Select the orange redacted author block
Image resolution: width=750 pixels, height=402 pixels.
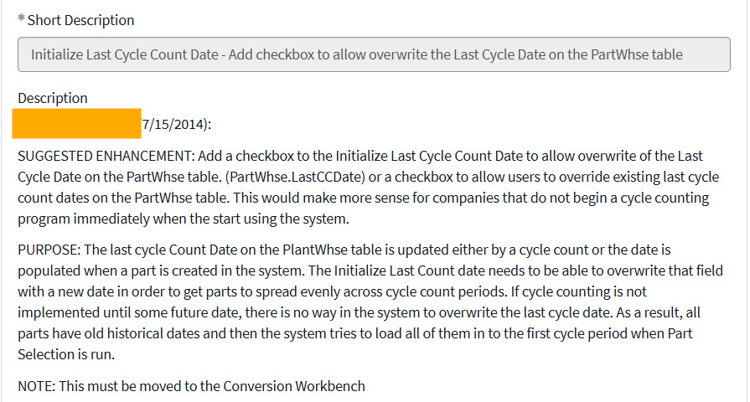pyautogui.click(x=76, y=123)
